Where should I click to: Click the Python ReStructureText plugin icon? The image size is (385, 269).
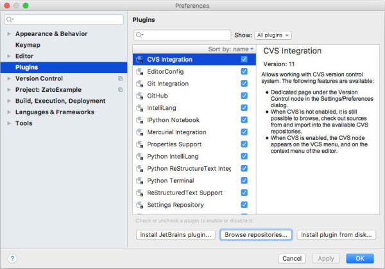(140, 168)
